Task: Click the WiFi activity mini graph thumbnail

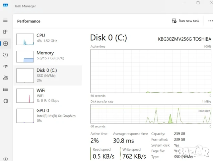Action: [25, 96]
